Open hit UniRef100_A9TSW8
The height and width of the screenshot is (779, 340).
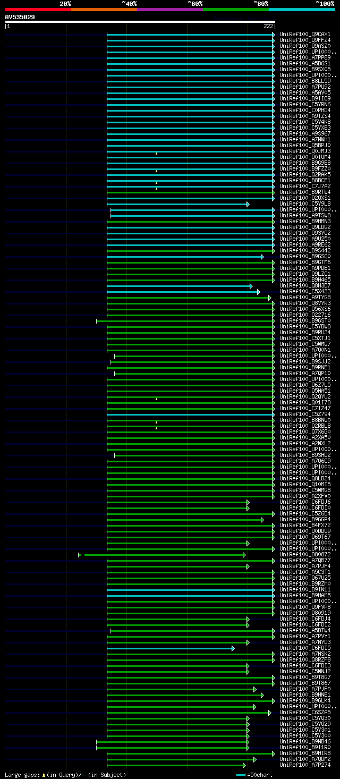[305, 215]
